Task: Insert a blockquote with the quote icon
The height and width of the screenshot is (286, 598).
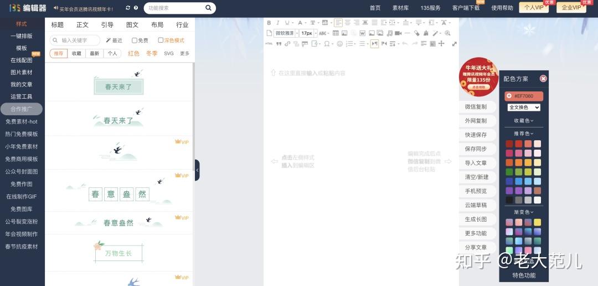Action: pyautogui.click(x=279, y=44)
